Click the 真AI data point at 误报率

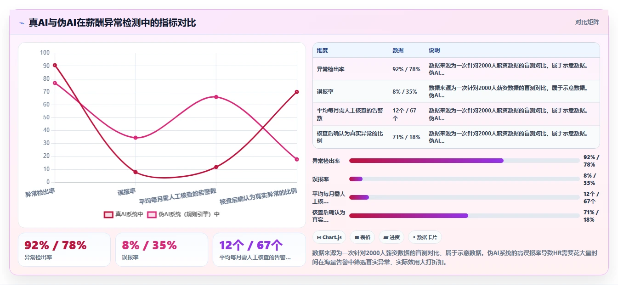pos(136,172)
